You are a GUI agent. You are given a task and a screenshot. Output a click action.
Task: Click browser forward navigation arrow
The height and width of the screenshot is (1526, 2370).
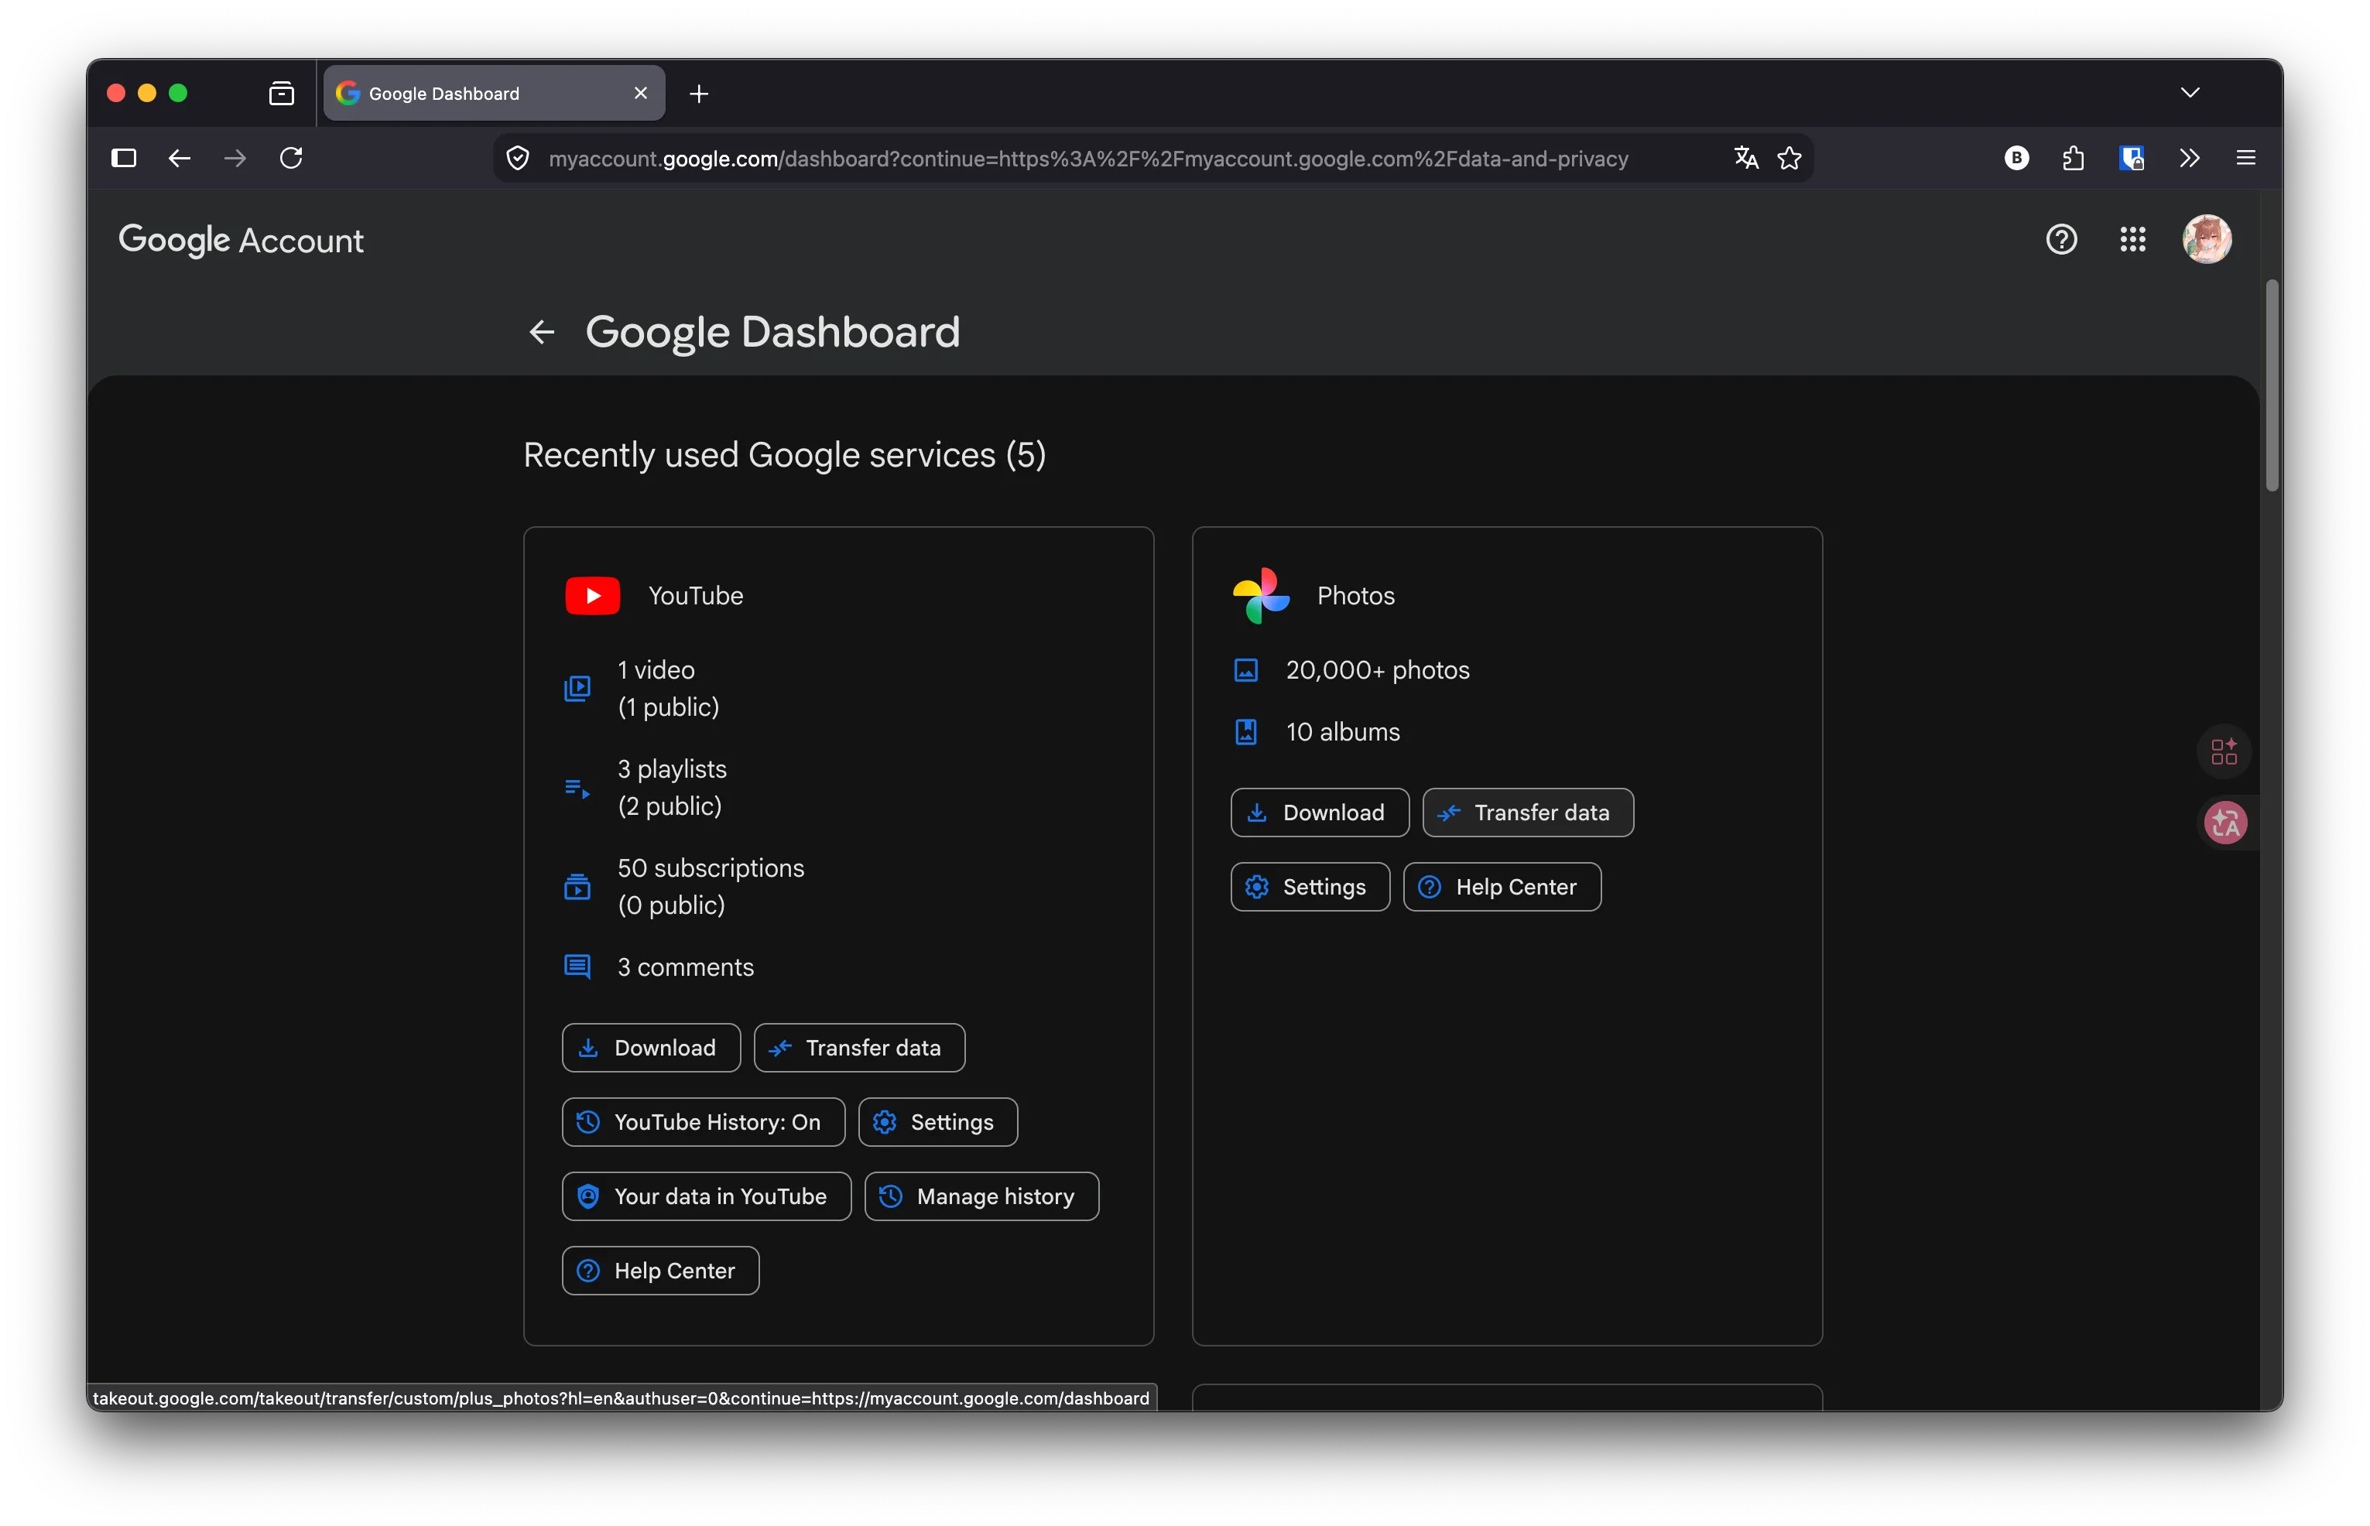(235, 159)
